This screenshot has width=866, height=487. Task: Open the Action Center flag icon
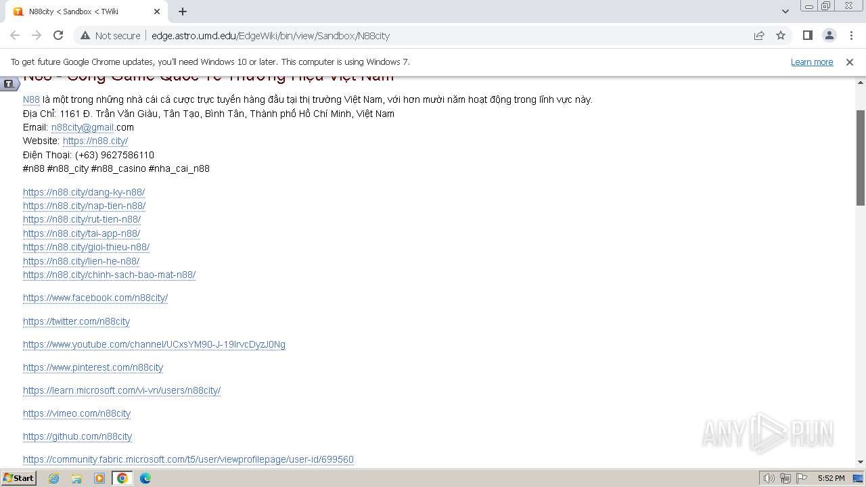[801, 478]
